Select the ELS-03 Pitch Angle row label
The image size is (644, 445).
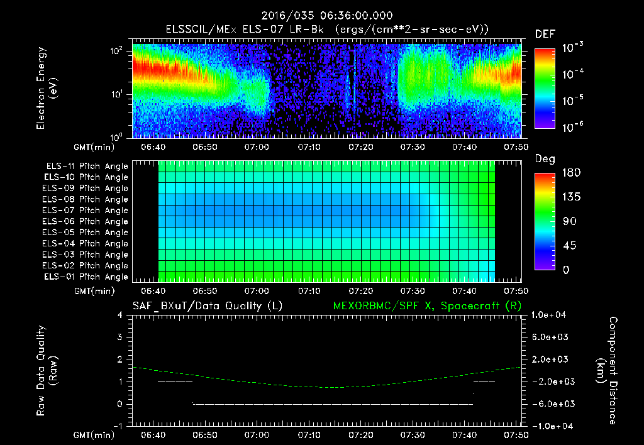(86, 255)
